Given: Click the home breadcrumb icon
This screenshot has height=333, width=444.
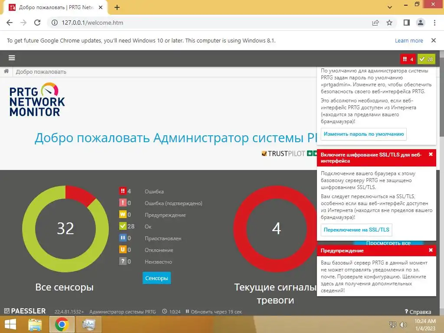Looking at the screenshot, I should point(6,72).
